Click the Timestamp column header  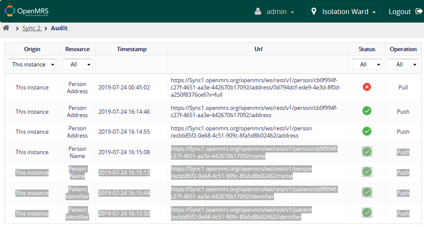pyautogui.click(x=132, y=49)
